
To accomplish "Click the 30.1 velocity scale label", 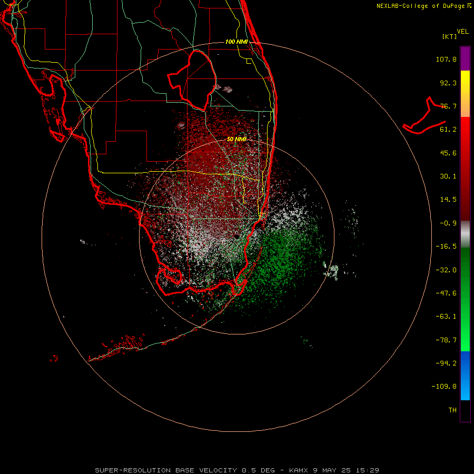I will point(448,176).
